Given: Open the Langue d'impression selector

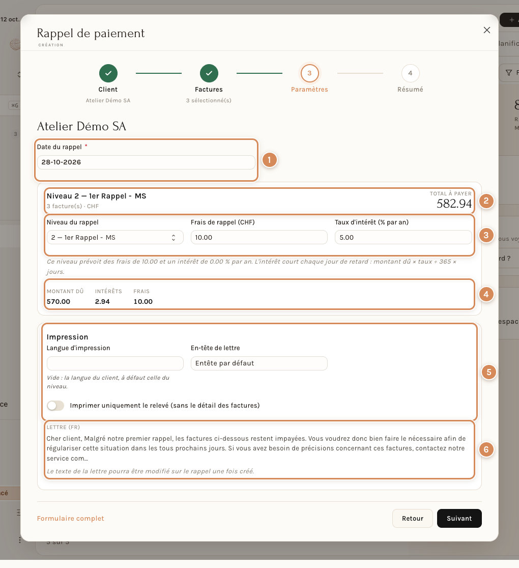Looking at the screenshot, I should [115, 363].
